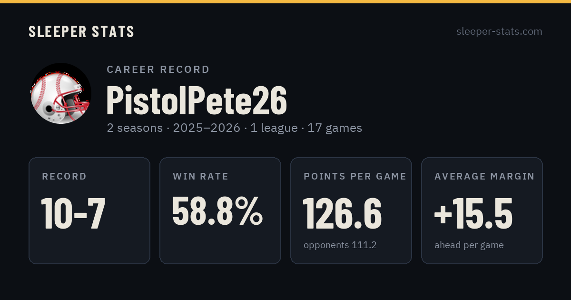Click the WIN RATE card label

201,177
